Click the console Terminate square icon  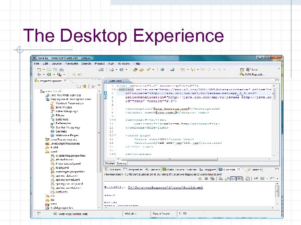pos(200,179)
